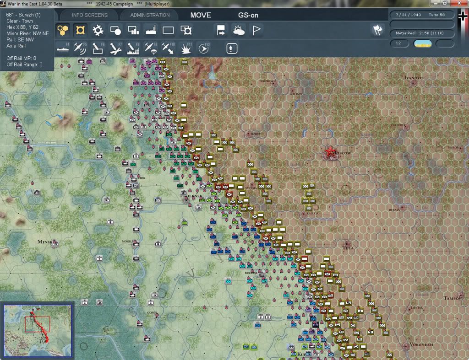
Task: Open the ADMINISTRATION tab
Action: [150, 15]
